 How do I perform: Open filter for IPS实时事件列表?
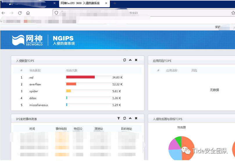(x=119, y=118)
